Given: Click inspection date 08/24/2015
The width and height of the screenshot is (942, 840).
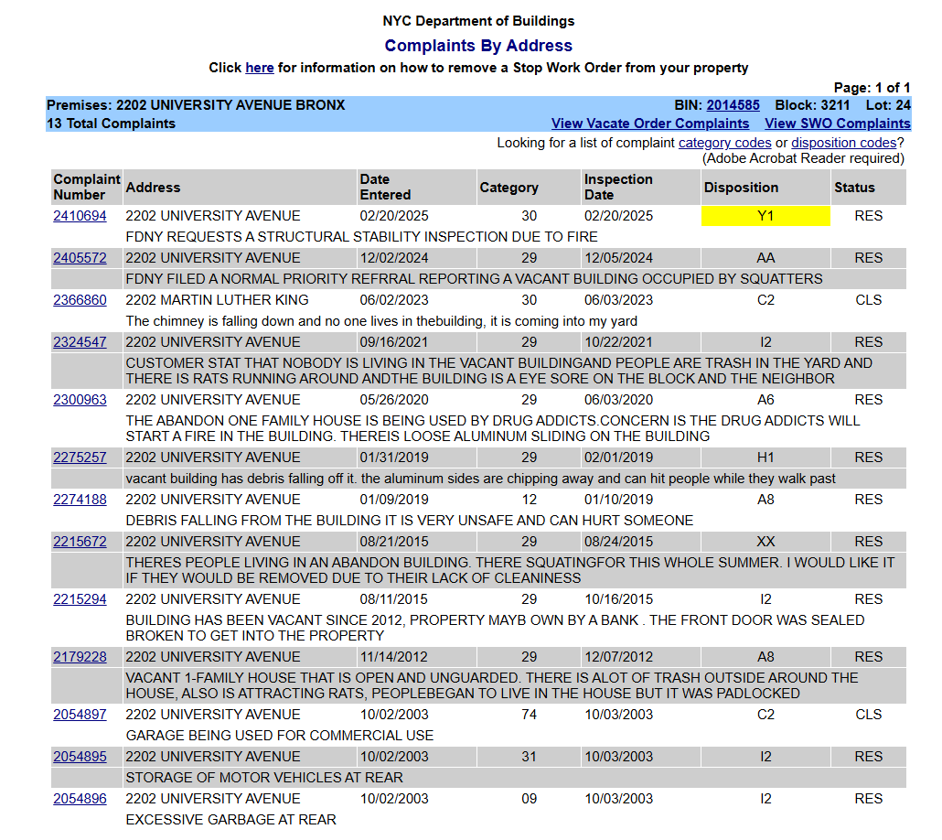Looking at the screenshot, I should 619,542.
